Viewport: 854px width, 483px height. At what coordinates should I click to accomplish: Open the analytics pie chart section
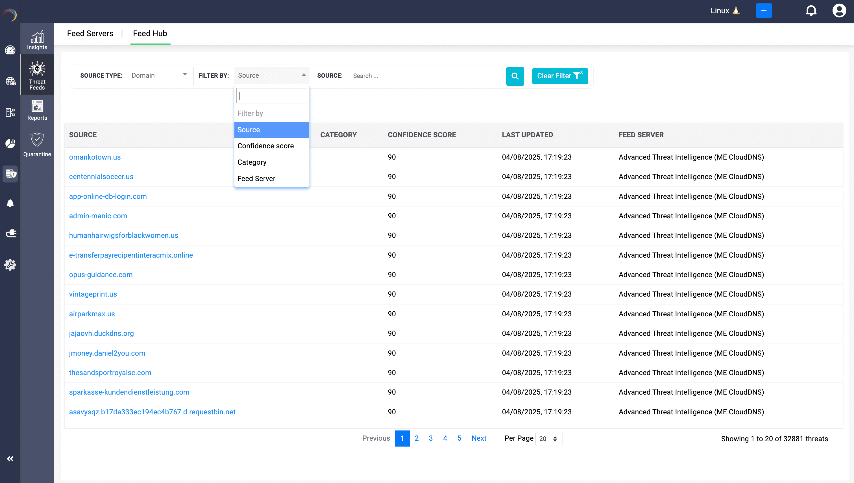pos(10,144)
